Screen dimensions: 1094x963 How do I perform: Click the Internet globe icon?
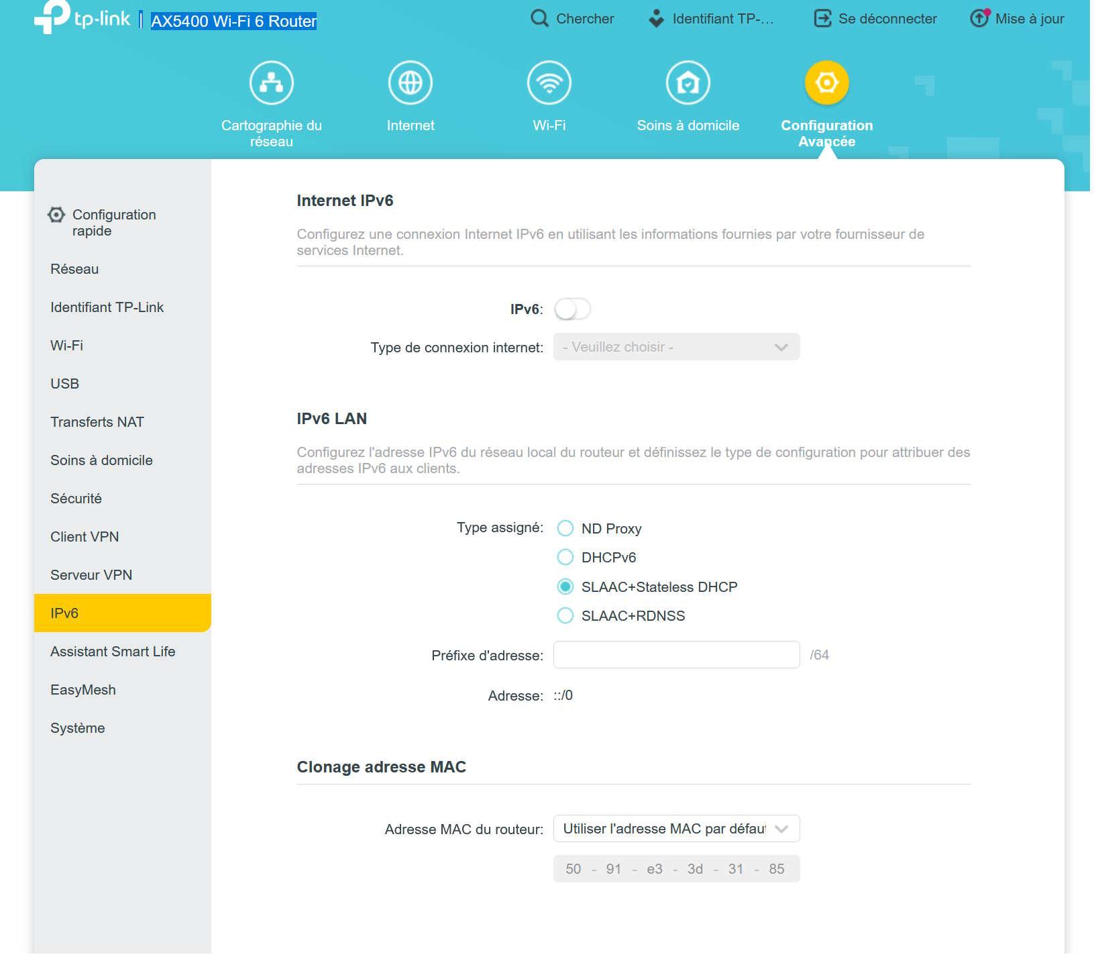tap(410, 83)
